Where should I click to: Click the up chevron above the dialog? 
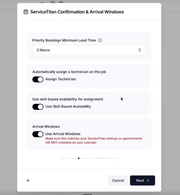(42, 2)
